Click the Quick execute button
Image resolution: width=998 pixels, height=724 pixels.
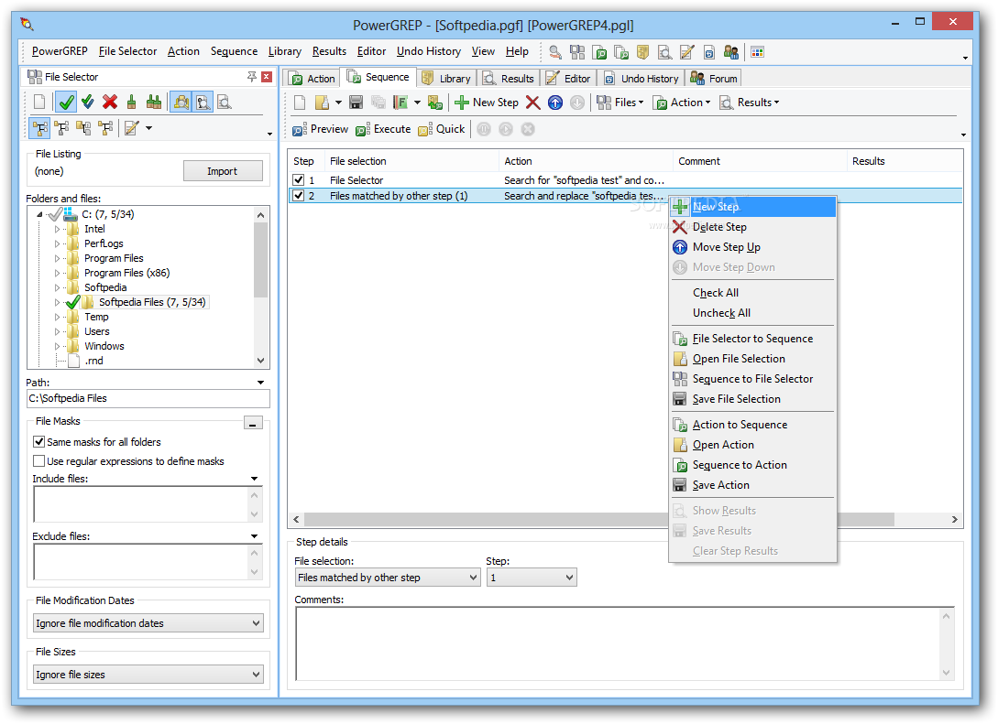point(442,129)
